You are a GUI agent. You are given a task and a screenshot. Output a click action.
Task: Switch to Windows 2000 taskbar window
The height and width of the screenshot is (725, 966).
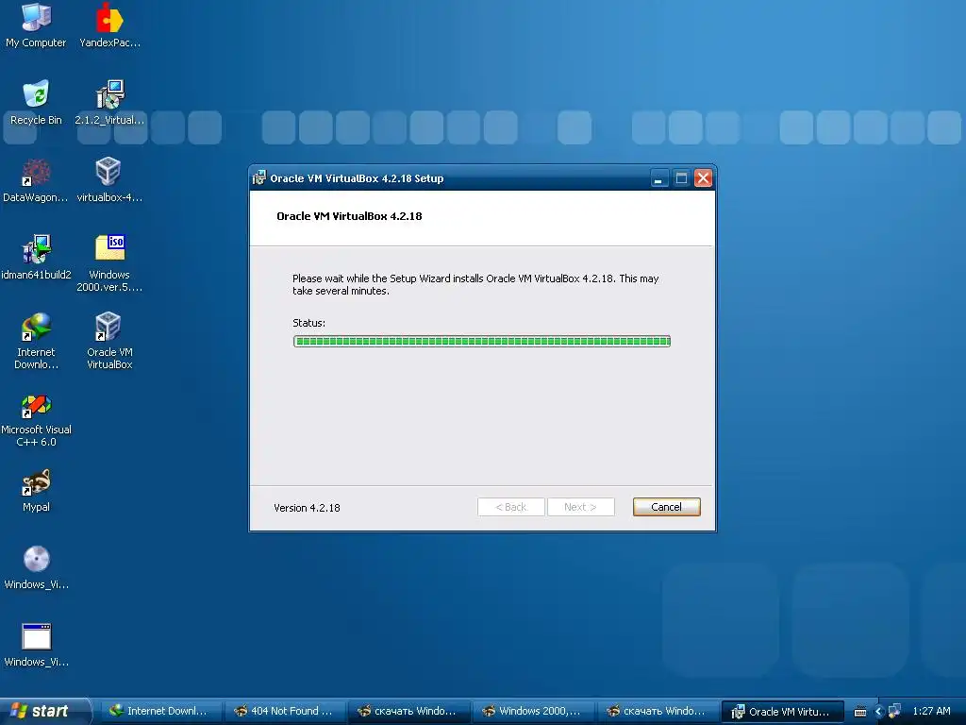(x=534, y=712)
